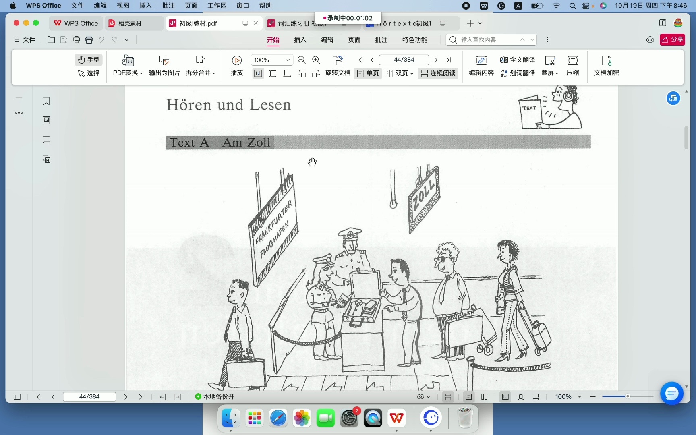The width and height of the screenshot is (696, 435).
Task: Toggle double page view in status bar
Action: 485,397
